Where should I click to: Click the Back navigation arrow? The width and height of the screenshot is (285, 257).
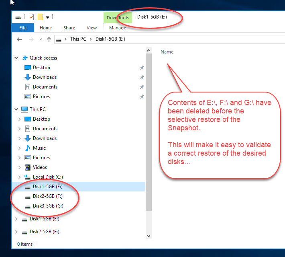point(19,39)
